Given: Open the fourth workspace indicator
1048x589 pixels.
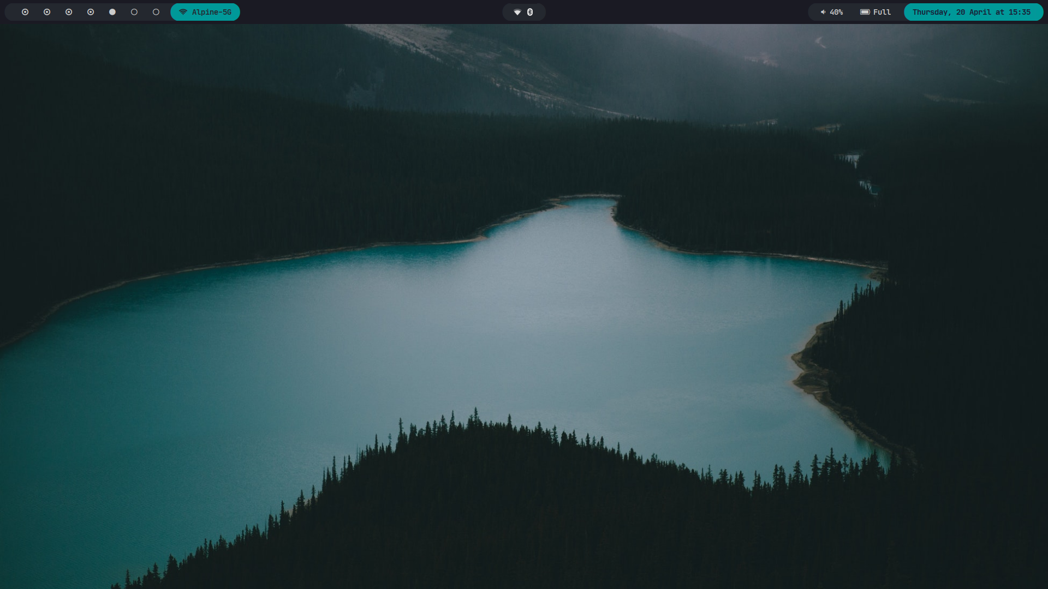Looking at the screenshot, I should [91, 12].
